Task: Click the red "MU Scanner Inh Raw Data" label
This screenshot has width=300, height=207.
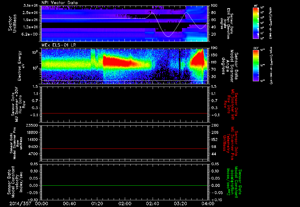Action: [231, 104]
